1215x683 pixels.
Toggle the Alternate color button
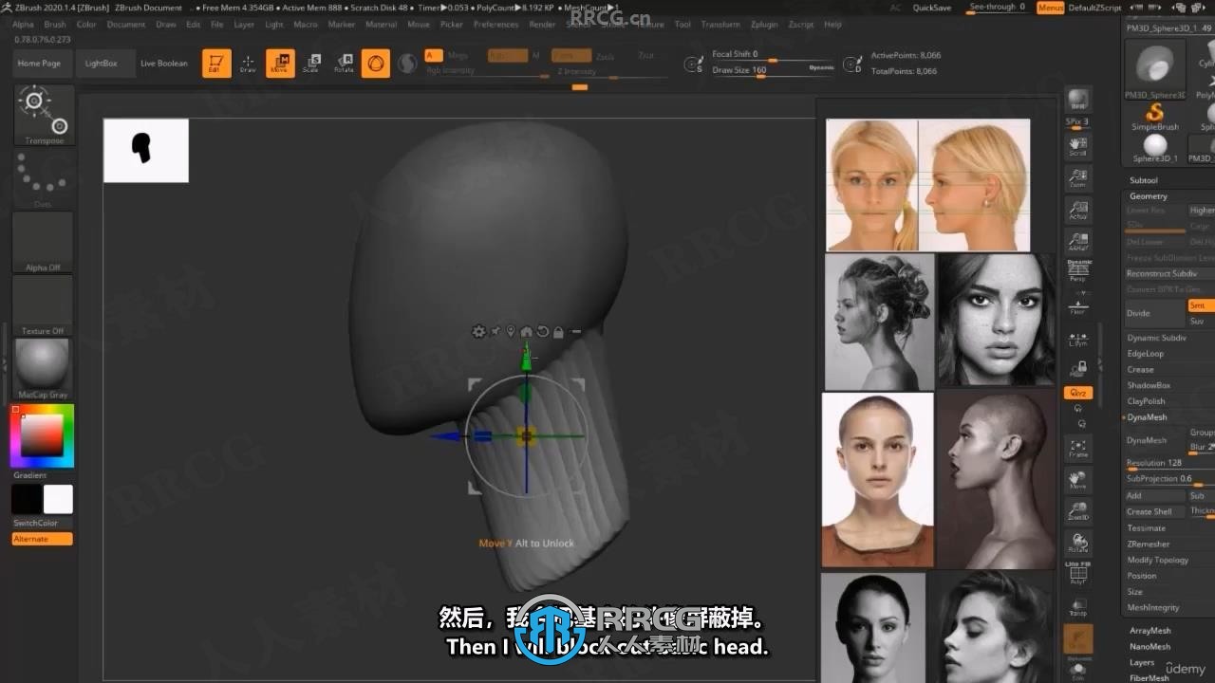[x=43, y=539]
